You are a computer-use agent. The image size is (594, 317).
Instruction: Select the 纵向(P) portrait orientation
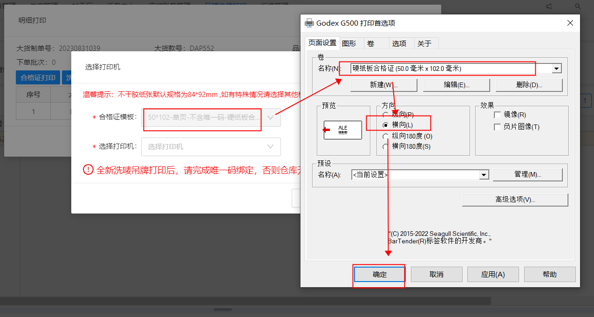(x=385, y=115)
